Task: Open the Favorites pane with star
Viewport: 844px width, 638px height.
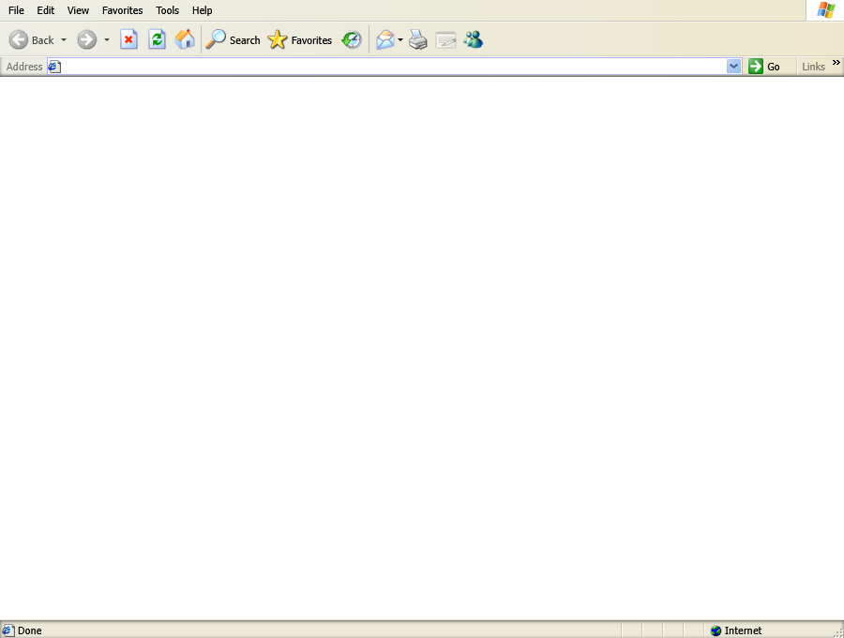Action: (300, 39)
